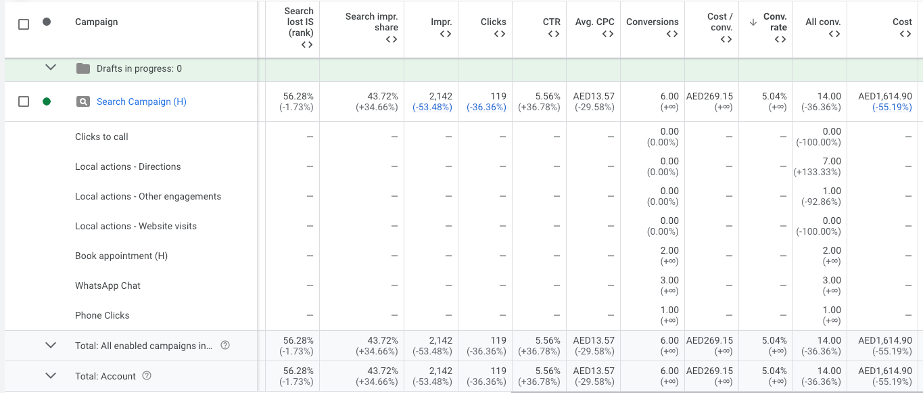Click the Drafts in progress folder icon
This screenshot has width=923, height=393.
tap(82, 68)
